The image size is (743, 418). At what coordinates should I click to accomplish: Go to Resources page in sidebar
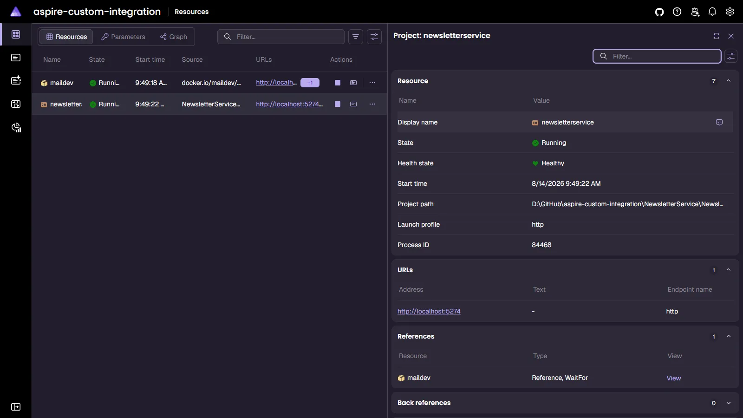(16, 34)
